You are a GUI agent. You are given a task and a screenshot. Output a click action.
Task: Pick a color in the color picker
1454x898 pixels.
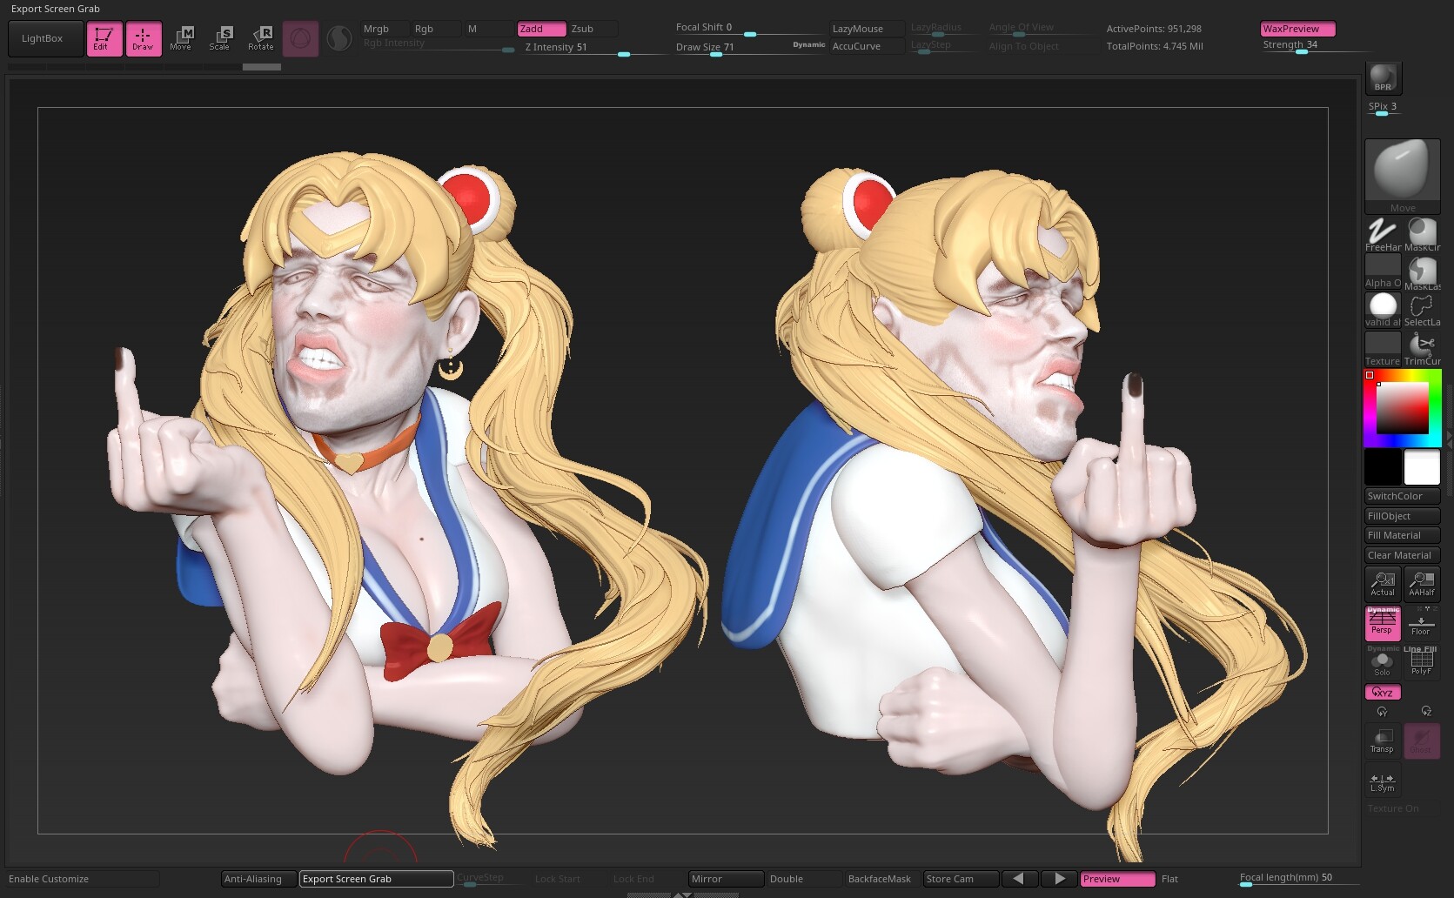[x=1402, y=408]
